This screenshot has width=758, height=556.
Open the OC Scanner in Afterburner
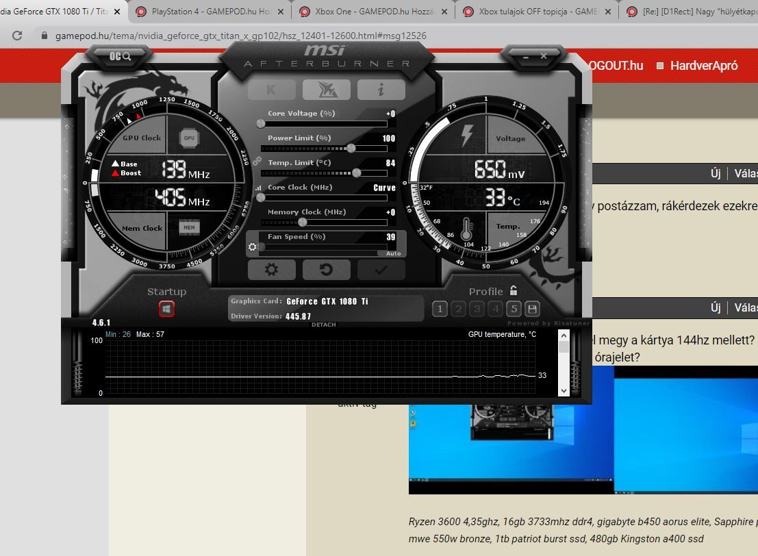point(120,57)
